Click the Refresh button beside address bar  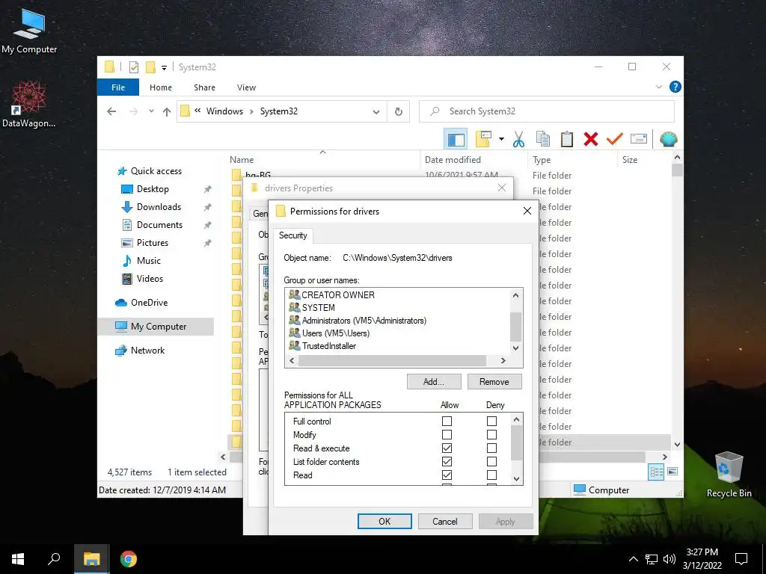point(399,112)
